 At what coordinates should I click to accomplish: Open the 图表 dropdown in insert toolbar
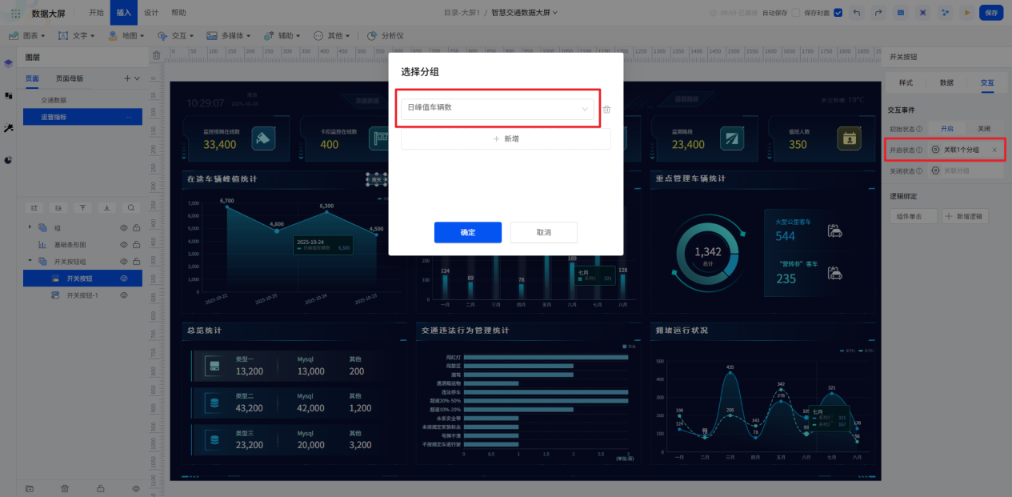coord(28,35)
